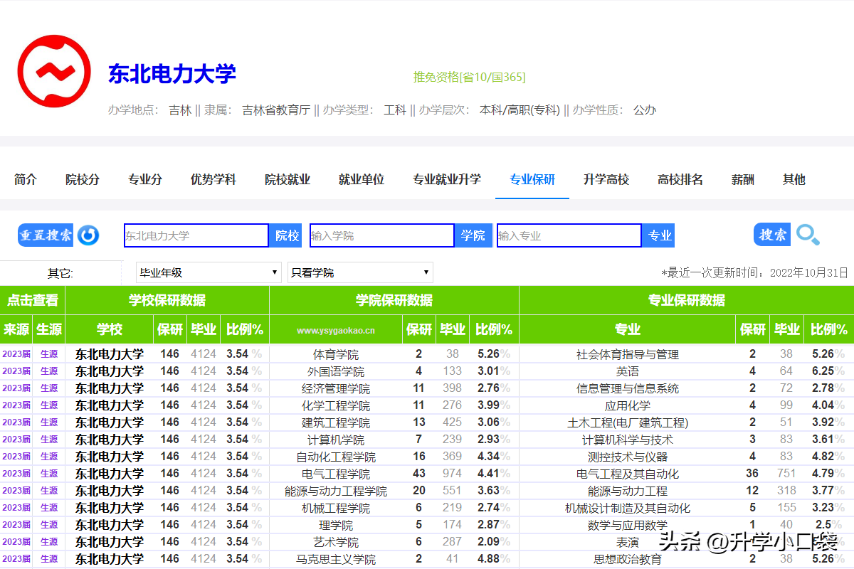The image size is (854, 569).
Task: Switch to the 简介 tab
Action: point(26,179)
